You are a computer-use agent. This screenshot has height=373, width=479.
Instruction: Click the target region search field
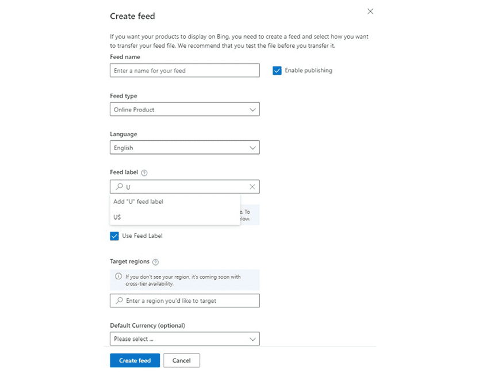184,301
